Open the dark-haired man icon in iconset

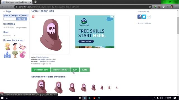(15, 47)
